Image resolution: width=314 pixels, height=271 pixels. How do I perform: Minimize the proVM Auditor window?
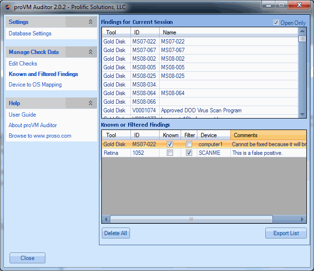[269, 5]
